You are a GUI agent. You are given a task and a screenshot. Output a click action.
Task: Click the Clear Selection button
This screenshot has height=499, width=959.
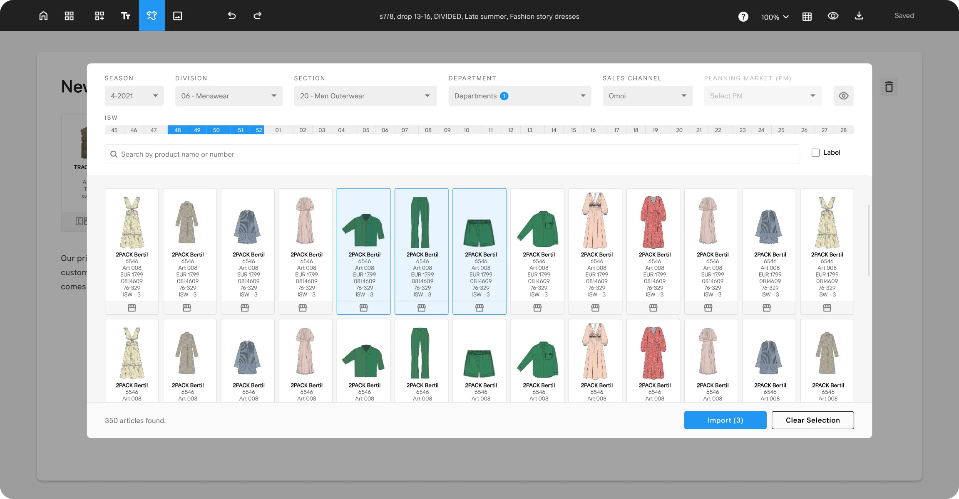click(812, 420)
